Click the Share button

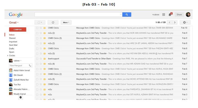179,15
